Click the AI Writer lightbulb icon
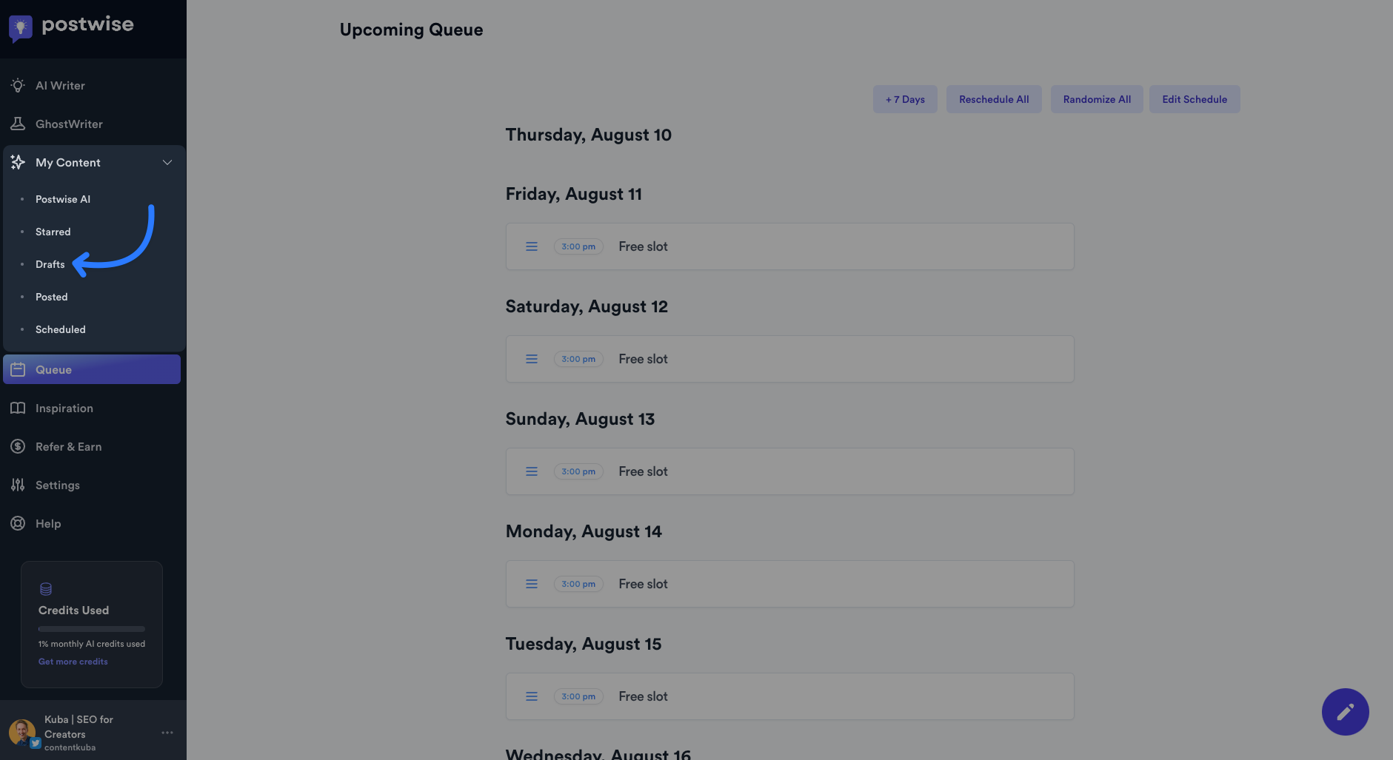The width and height of the screenshot is (1393, 760). point(18,85)
